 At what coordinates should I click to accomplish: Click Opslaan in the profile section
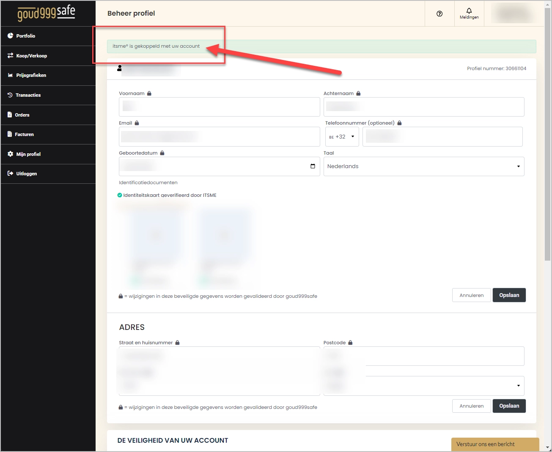(509, 295)
